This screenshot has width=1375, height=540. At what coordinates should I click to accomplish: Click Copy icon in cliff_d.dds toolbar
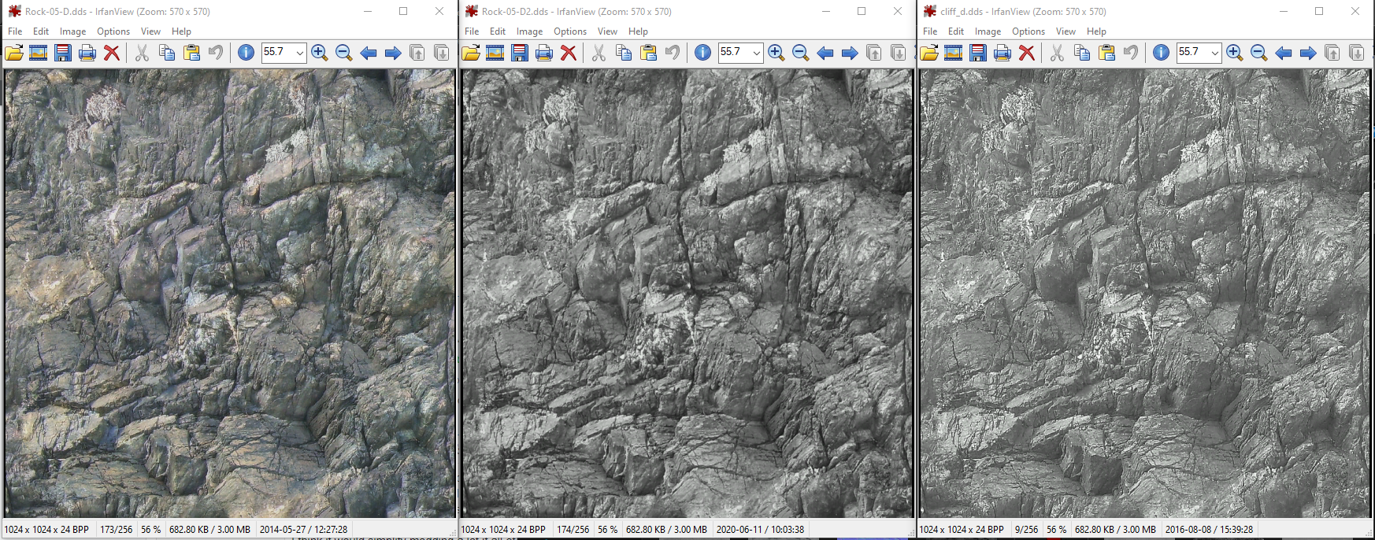point(1082,53)
